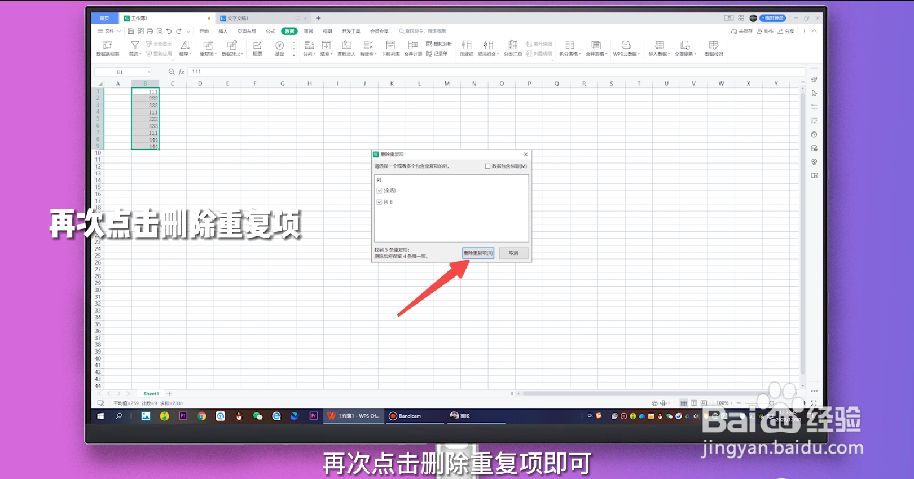The image size is (914, 479).
Task: Select the Stocks (股票) data type
Action: point(257,49)
